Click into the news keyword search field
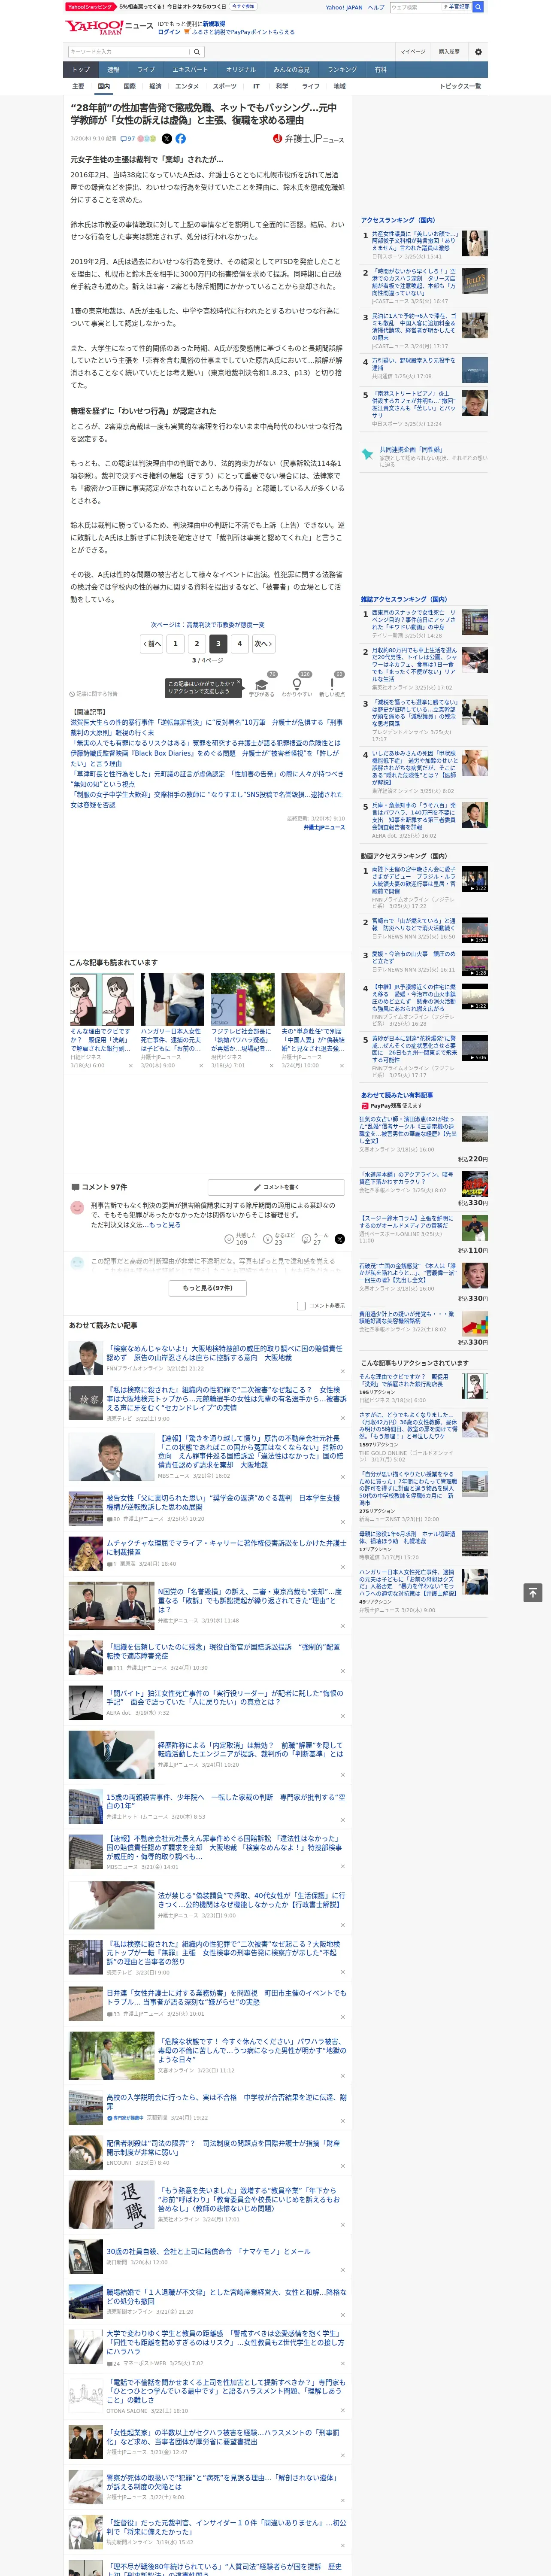This screenshot has height=2576, width=551. click(x=128, y=51)
